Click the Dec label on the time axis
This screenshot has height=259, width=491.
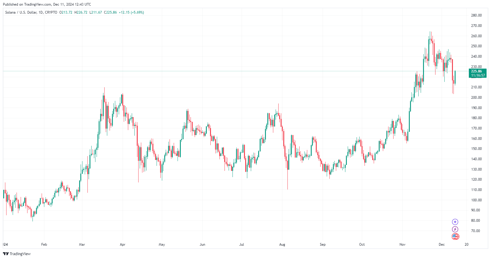pyautogui.click(x=442, y=245)
